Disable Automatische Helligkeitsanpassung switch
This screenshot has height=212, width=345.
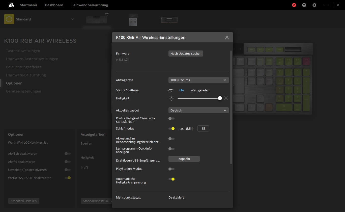tap(171, 179)
